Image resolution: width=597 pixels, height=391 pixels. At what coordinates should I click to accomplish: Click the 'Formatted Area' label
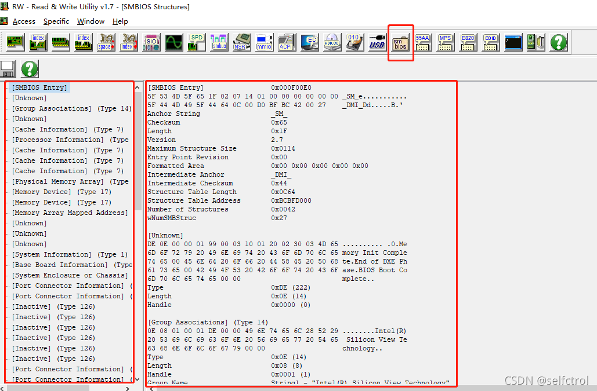point(176,166)
